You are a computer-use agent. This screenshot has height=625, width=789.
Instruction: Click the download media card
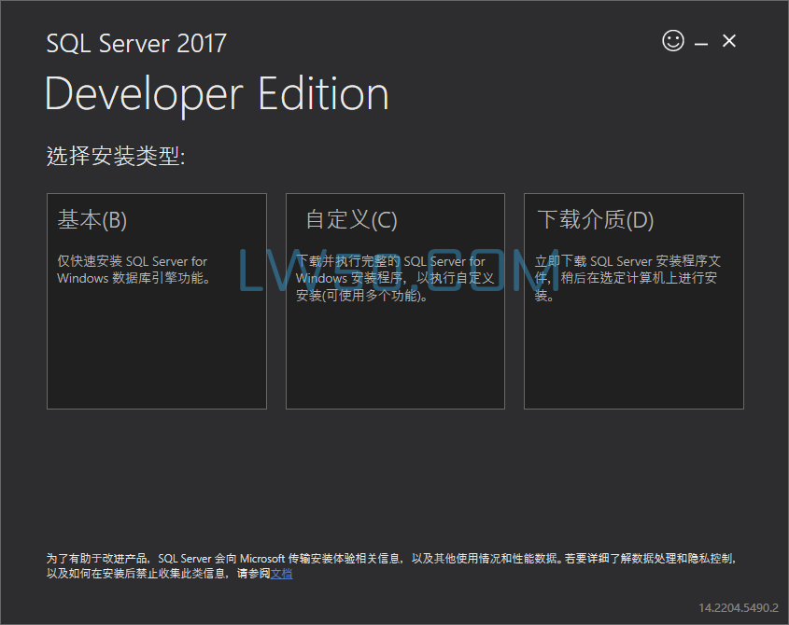(634, 300)
